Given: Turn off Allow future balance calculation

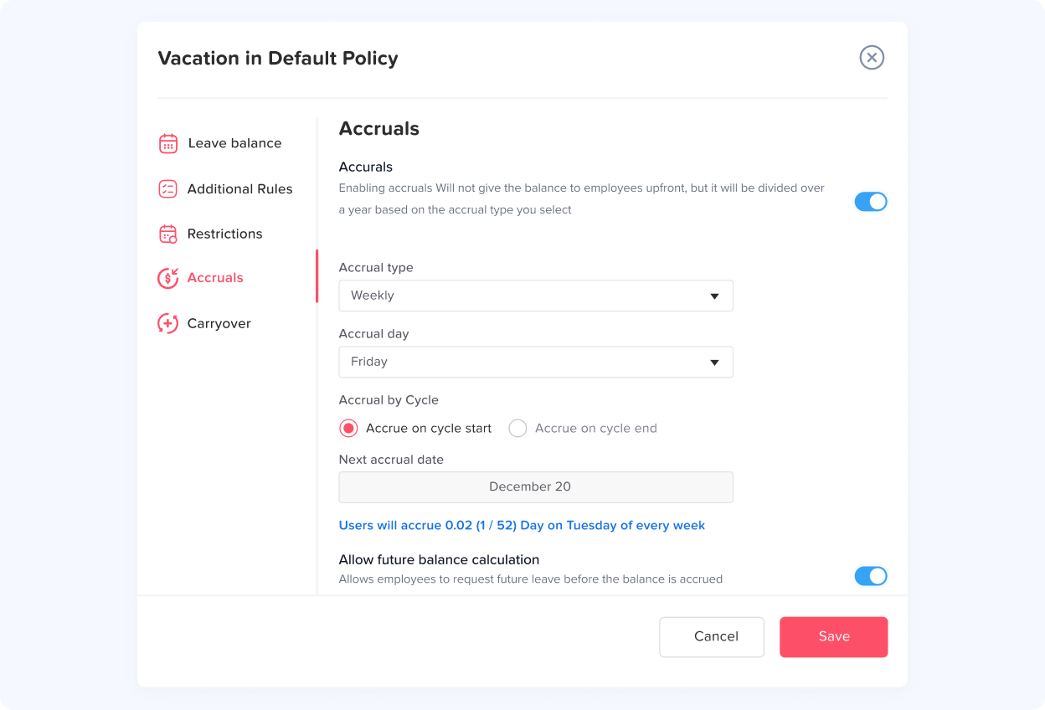Looking at the screenshot, I should 870,576.
